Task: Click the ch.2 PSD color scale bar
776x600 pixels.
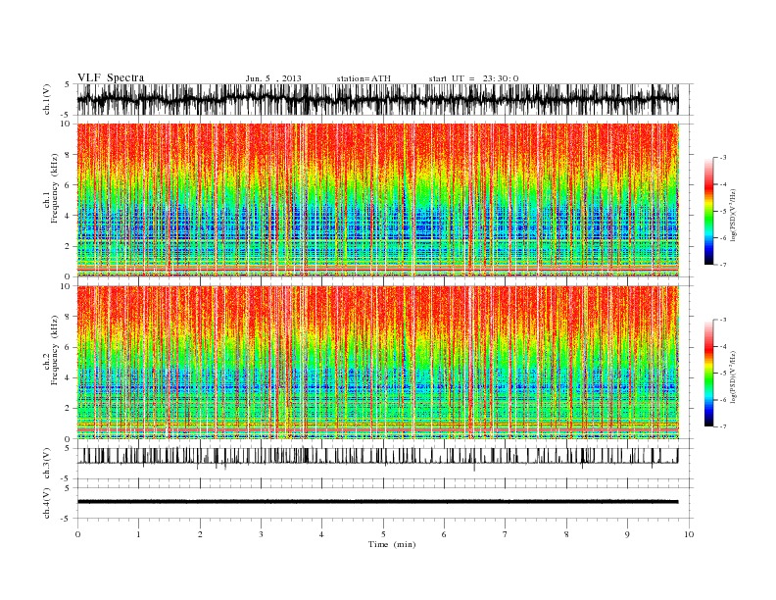Action: point(708,374)
